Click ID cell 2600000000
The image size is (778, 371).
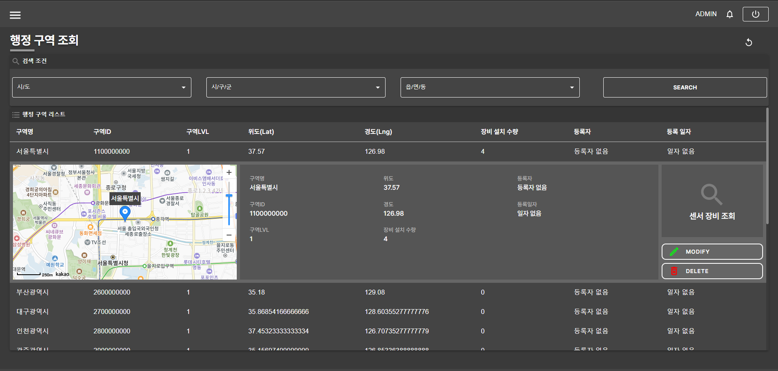[x=112, y=293]
